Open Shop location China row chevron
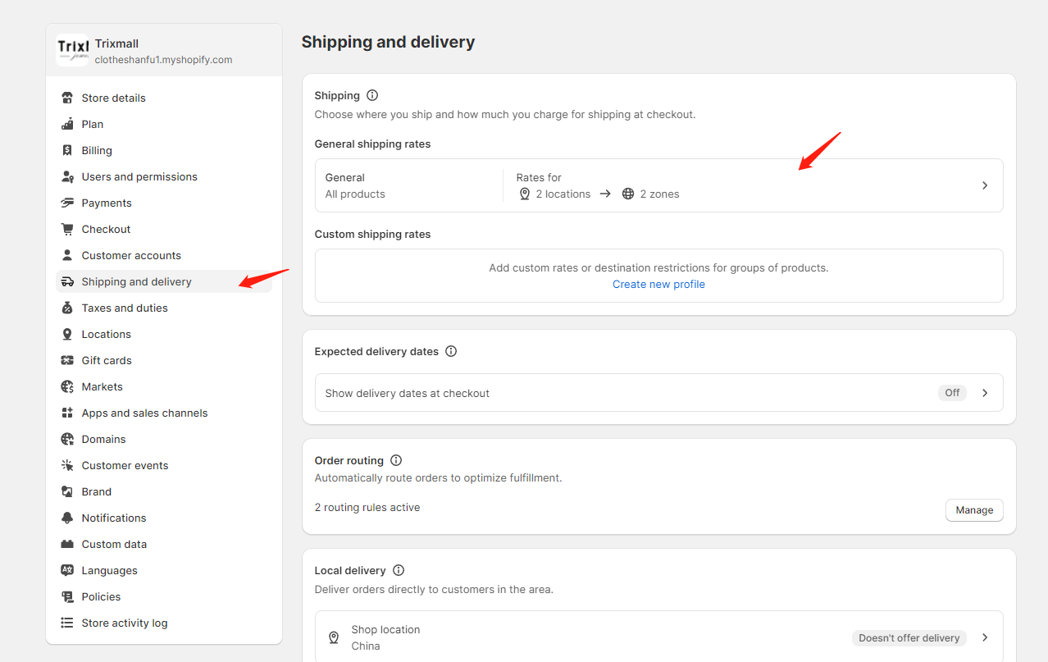Image resolution: width=1048 pixels, height=662 pixels. pyautogui.click(x=985, y=637)
